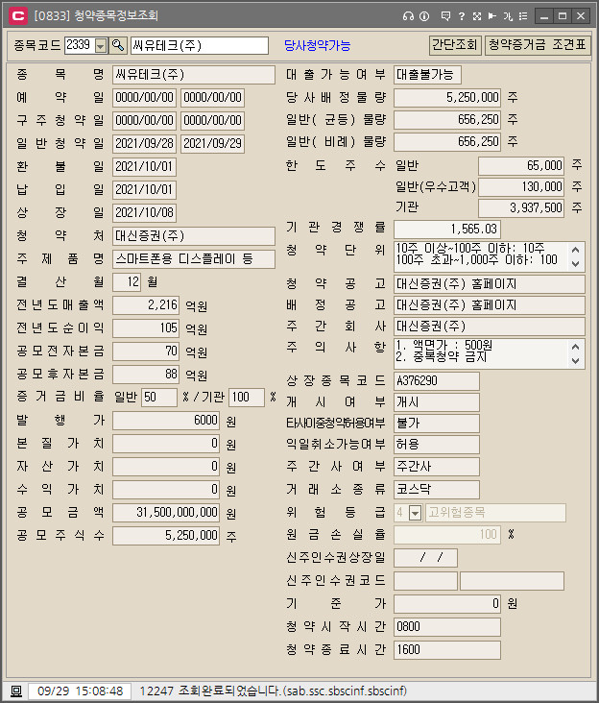Click the 증거금비율 기관 field showing 100
Screen dimensions: 599x703
(247, 398)
